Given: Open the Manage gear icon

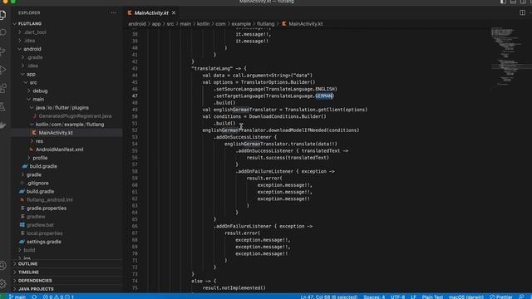Looking at the screenshot, I should 3,283.
